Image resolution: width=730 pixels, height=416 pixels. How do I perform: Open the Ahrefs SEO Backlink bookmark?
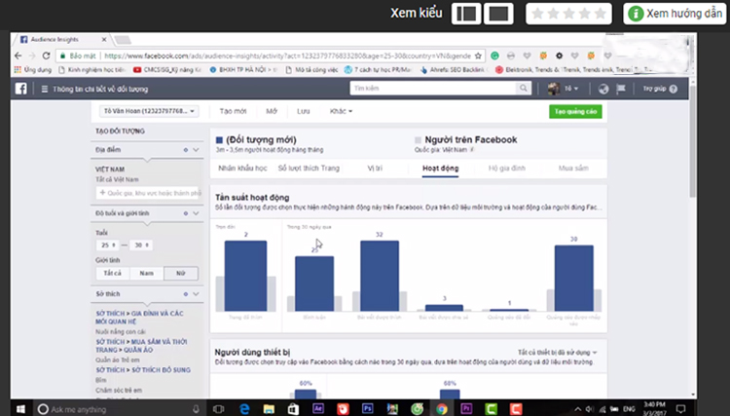(452, 70)
